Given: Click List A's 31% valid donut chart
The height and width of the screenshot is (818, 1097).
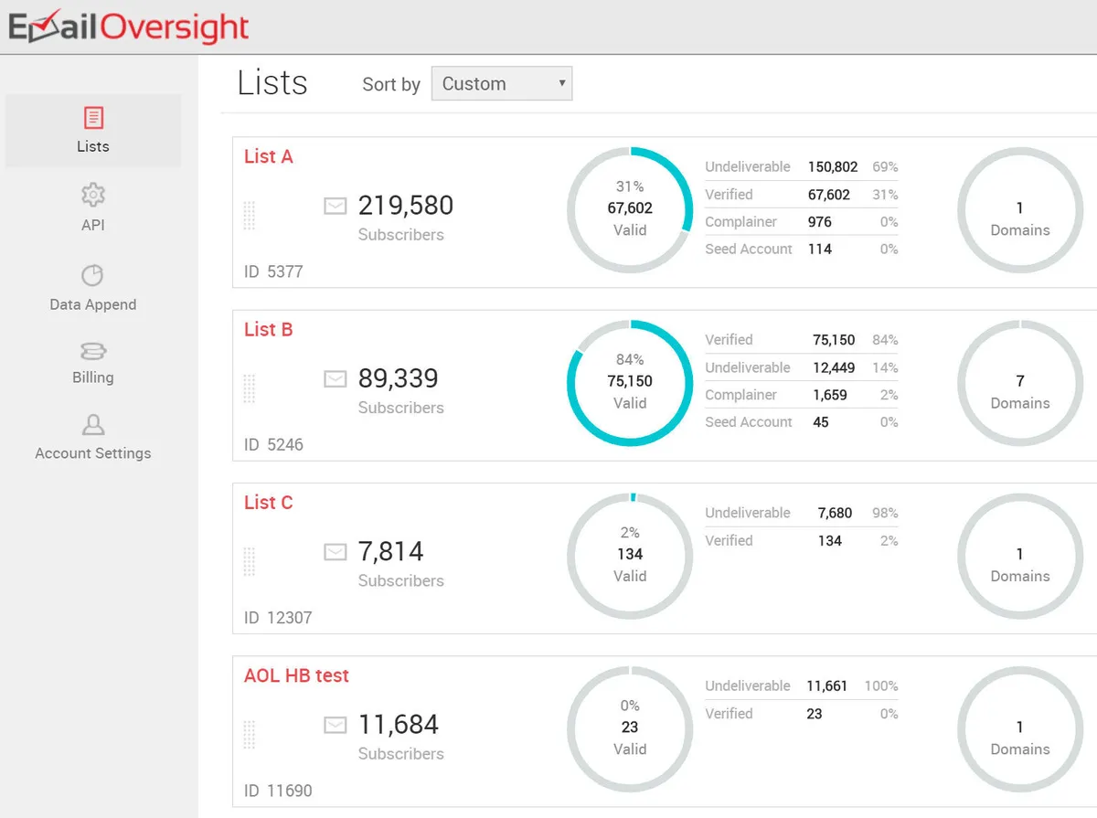Looking at the screenshot, I should 630,209.
